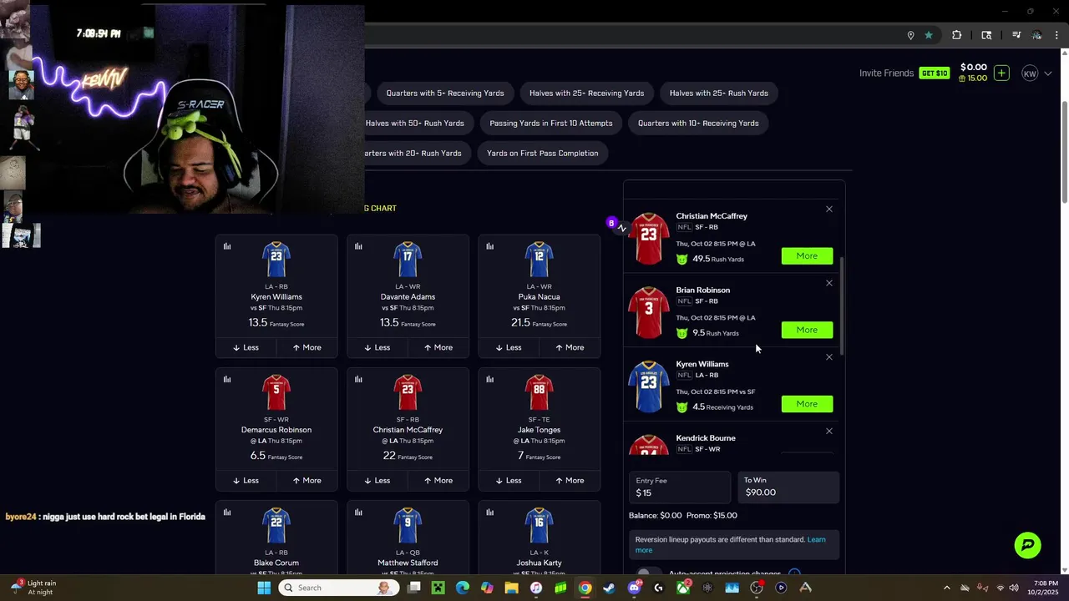Image resolution: width=1069 pixels, height=601 pixels.
Task: Open the Light rain weather widget
Action: click(33, 588)
